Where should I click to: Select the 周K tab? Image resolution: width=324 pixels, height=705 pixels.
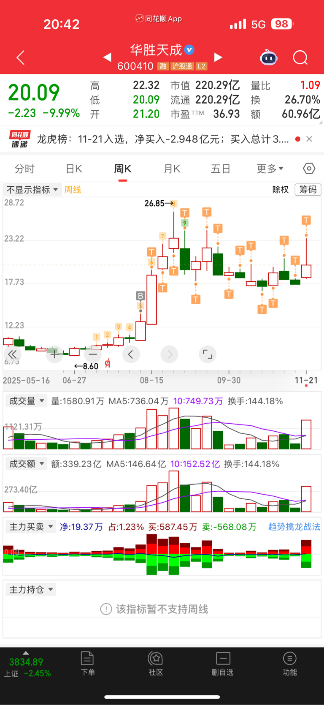point(123,169)
